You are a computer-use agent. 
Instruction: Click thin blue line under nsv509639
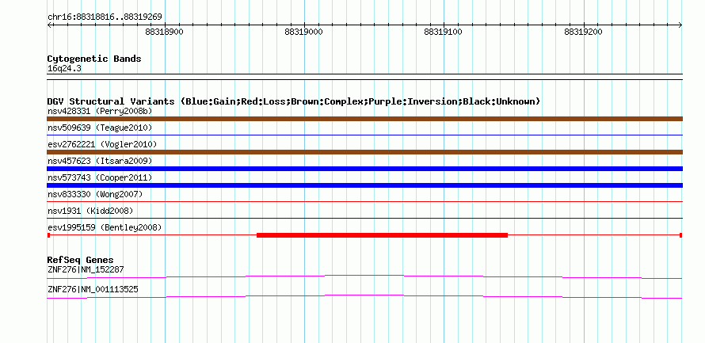point(364,135)
